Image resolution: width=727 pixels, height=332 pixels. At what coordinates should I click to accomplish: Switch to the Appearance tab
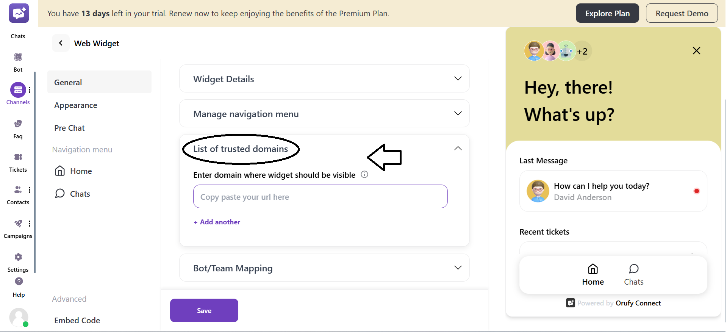pos(76,105)
